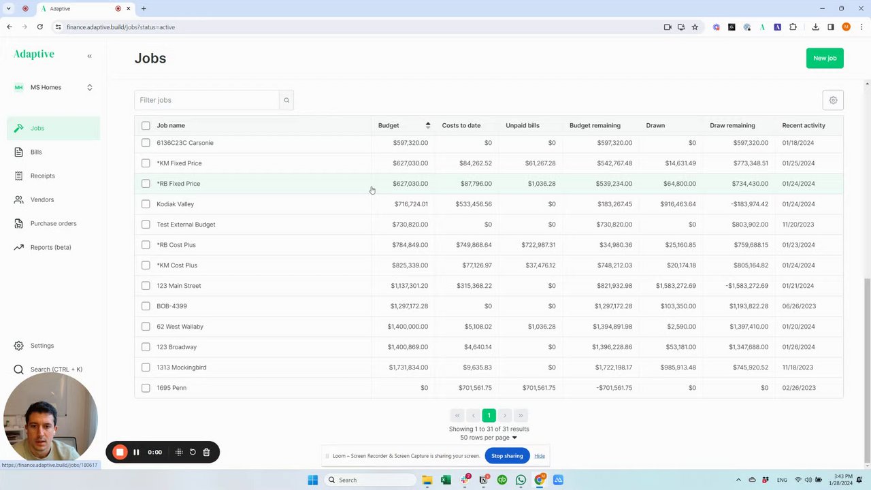Tick the Kodiak Valley checkbox
The image size is (871, 490).
146,204
